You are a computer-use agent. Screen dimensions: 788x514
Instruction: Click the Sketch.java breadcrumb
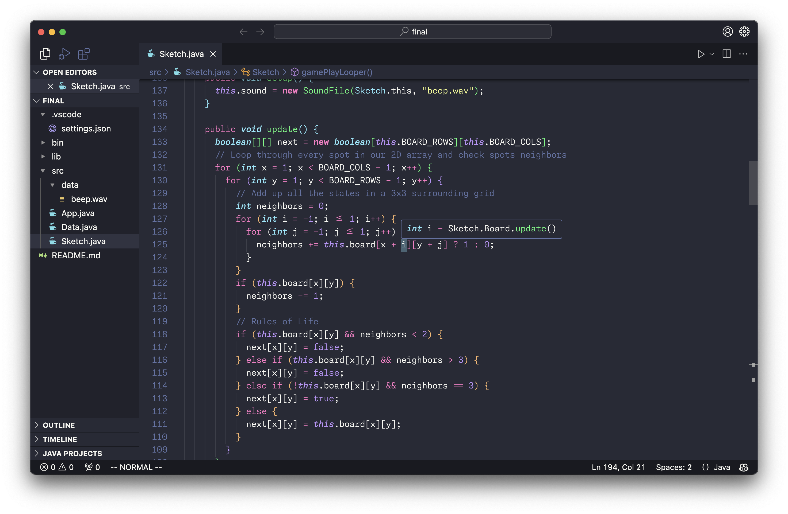(x=207, y=72)
